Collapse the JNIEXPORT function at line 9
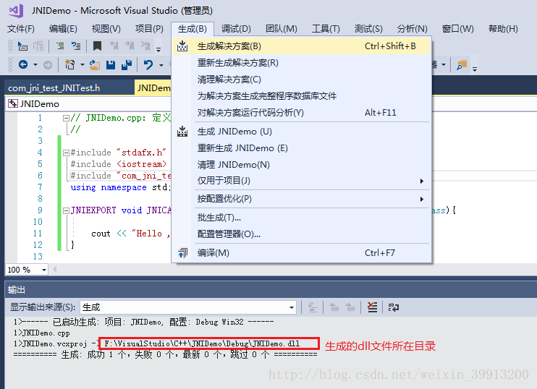Image resolution: width=537 pixels, height=389 pixels. coord(66,210)
